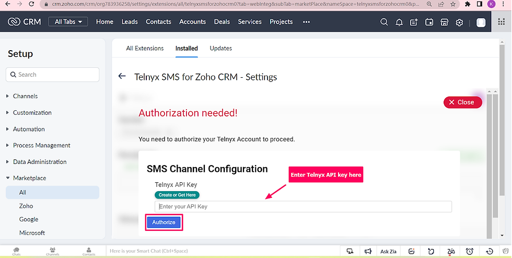Viewport: 512px width, 258px height.
Task: Focus the Setup search field
Action: pyautogui.click(x=53, y=75)
